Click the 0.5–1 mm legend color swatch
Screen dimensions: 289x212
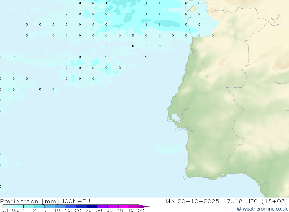pyautogui.click(x=18, y=206)
